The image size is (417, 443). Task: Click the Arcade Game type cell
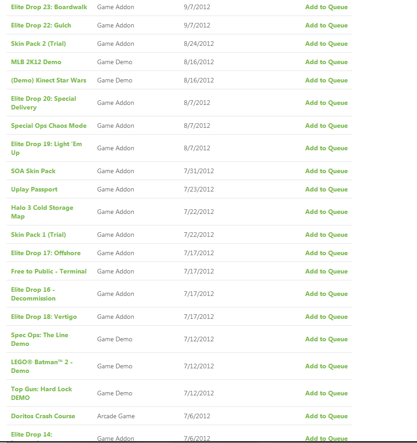tap(116, 416)
